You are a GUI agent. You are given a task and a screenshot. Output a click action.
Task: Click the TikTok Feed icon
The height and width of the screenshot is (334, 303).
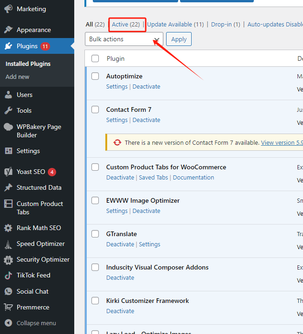8,275
